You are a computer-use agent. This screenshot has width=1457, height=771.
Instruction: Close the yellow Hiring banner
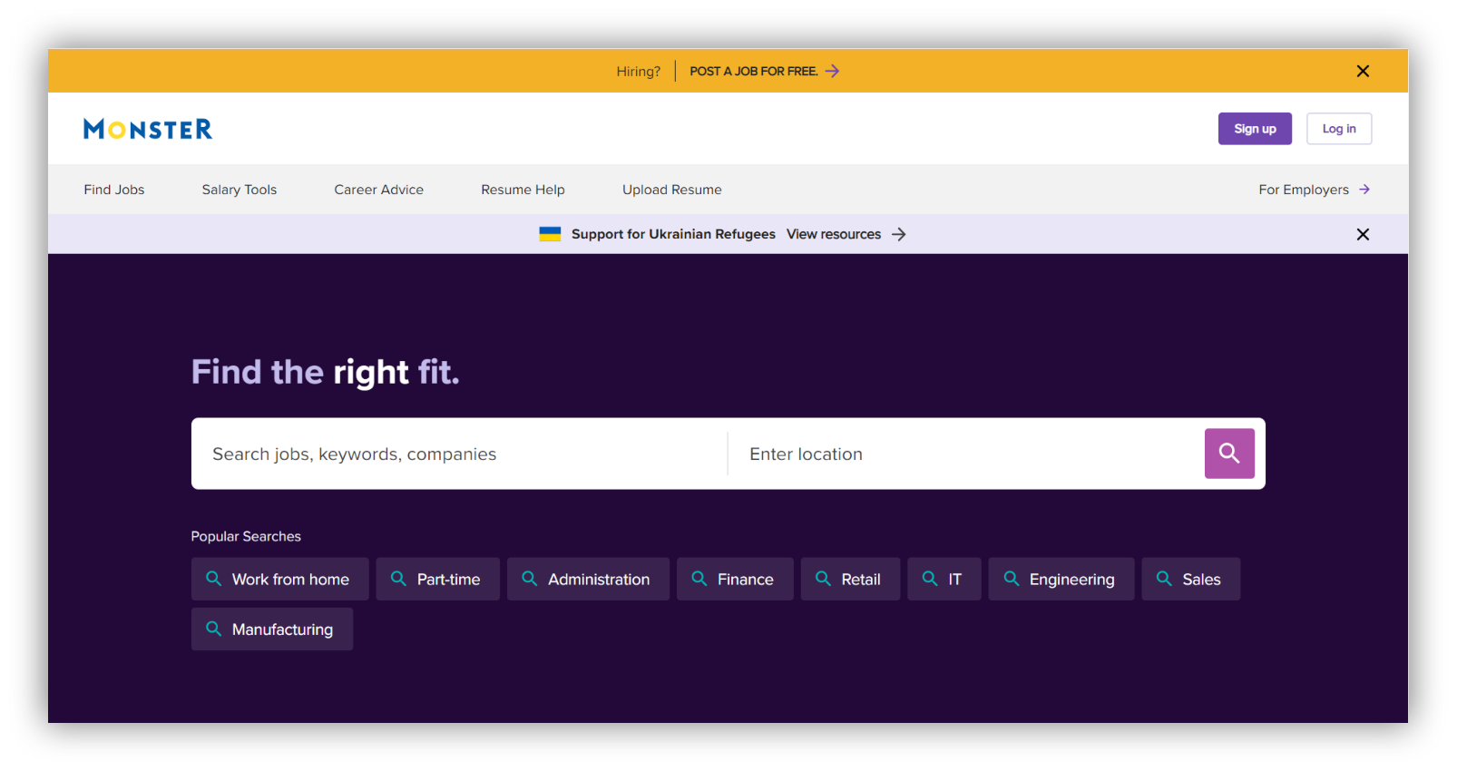coord(1363,71)
